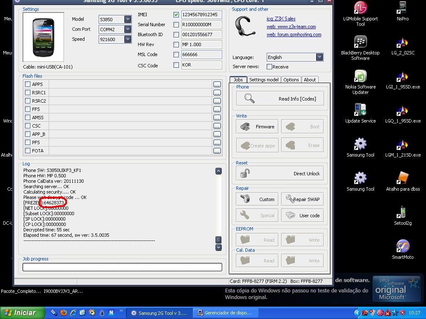Click the headset support image
This screenshot has height=319, width=426.
(x=245, y=27)
